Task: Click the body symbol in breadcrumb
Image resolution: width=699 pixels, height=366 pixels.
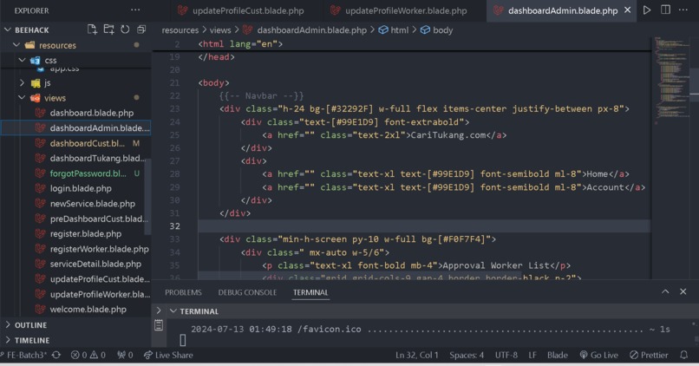Action: [436, 29]
